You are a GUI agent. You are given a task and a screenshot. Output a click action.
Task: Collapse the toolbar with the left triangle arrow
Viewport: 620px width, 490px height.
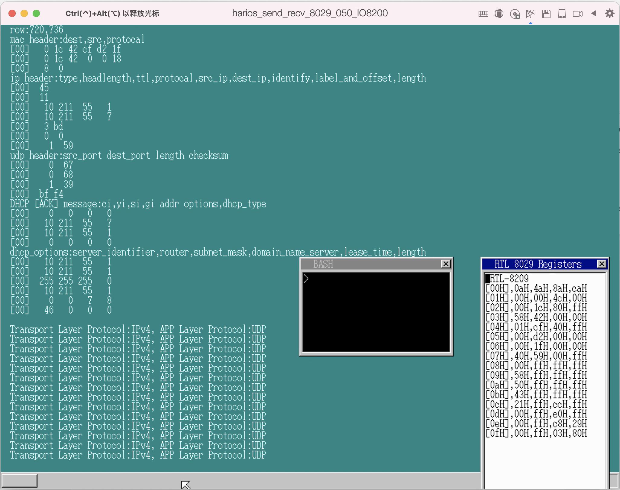(x=593, y=13)
